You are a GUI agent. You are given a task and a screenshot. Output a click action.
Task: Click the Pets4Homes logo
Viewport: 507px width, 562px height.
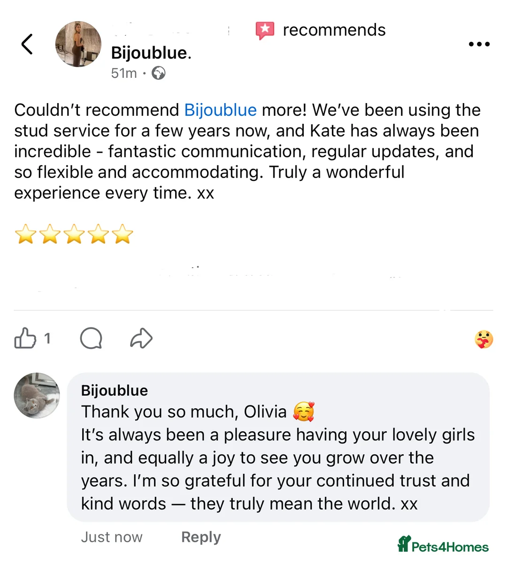click(443, 545)
